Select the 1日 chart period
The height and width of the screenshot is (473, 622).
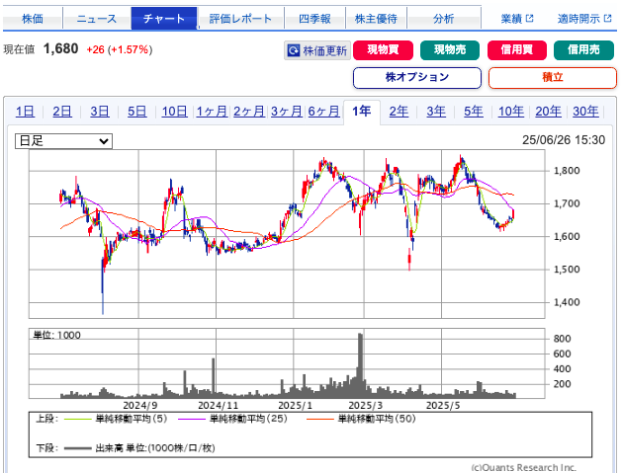point(25,112)
